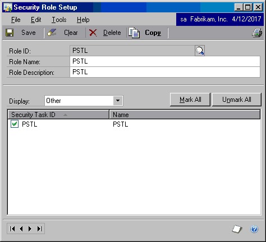Close the Security Role Setup window

point(258,7)
